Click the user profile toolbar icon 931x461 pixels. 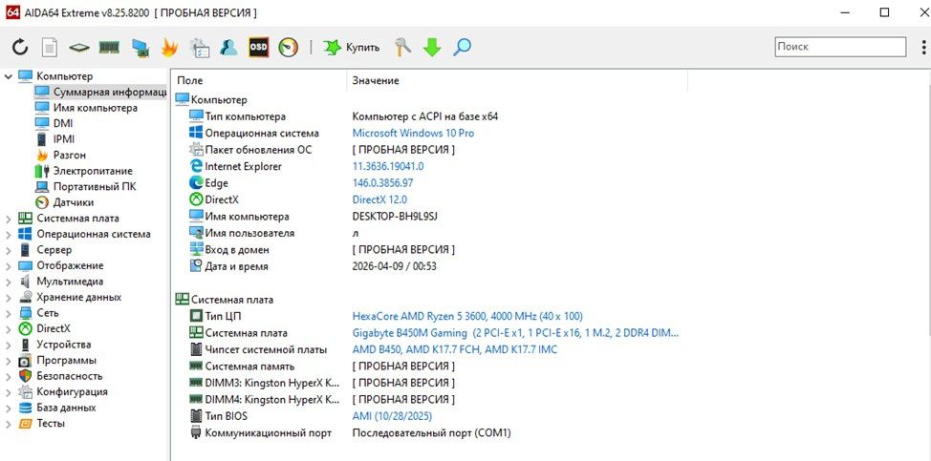[x=228, y=48]
